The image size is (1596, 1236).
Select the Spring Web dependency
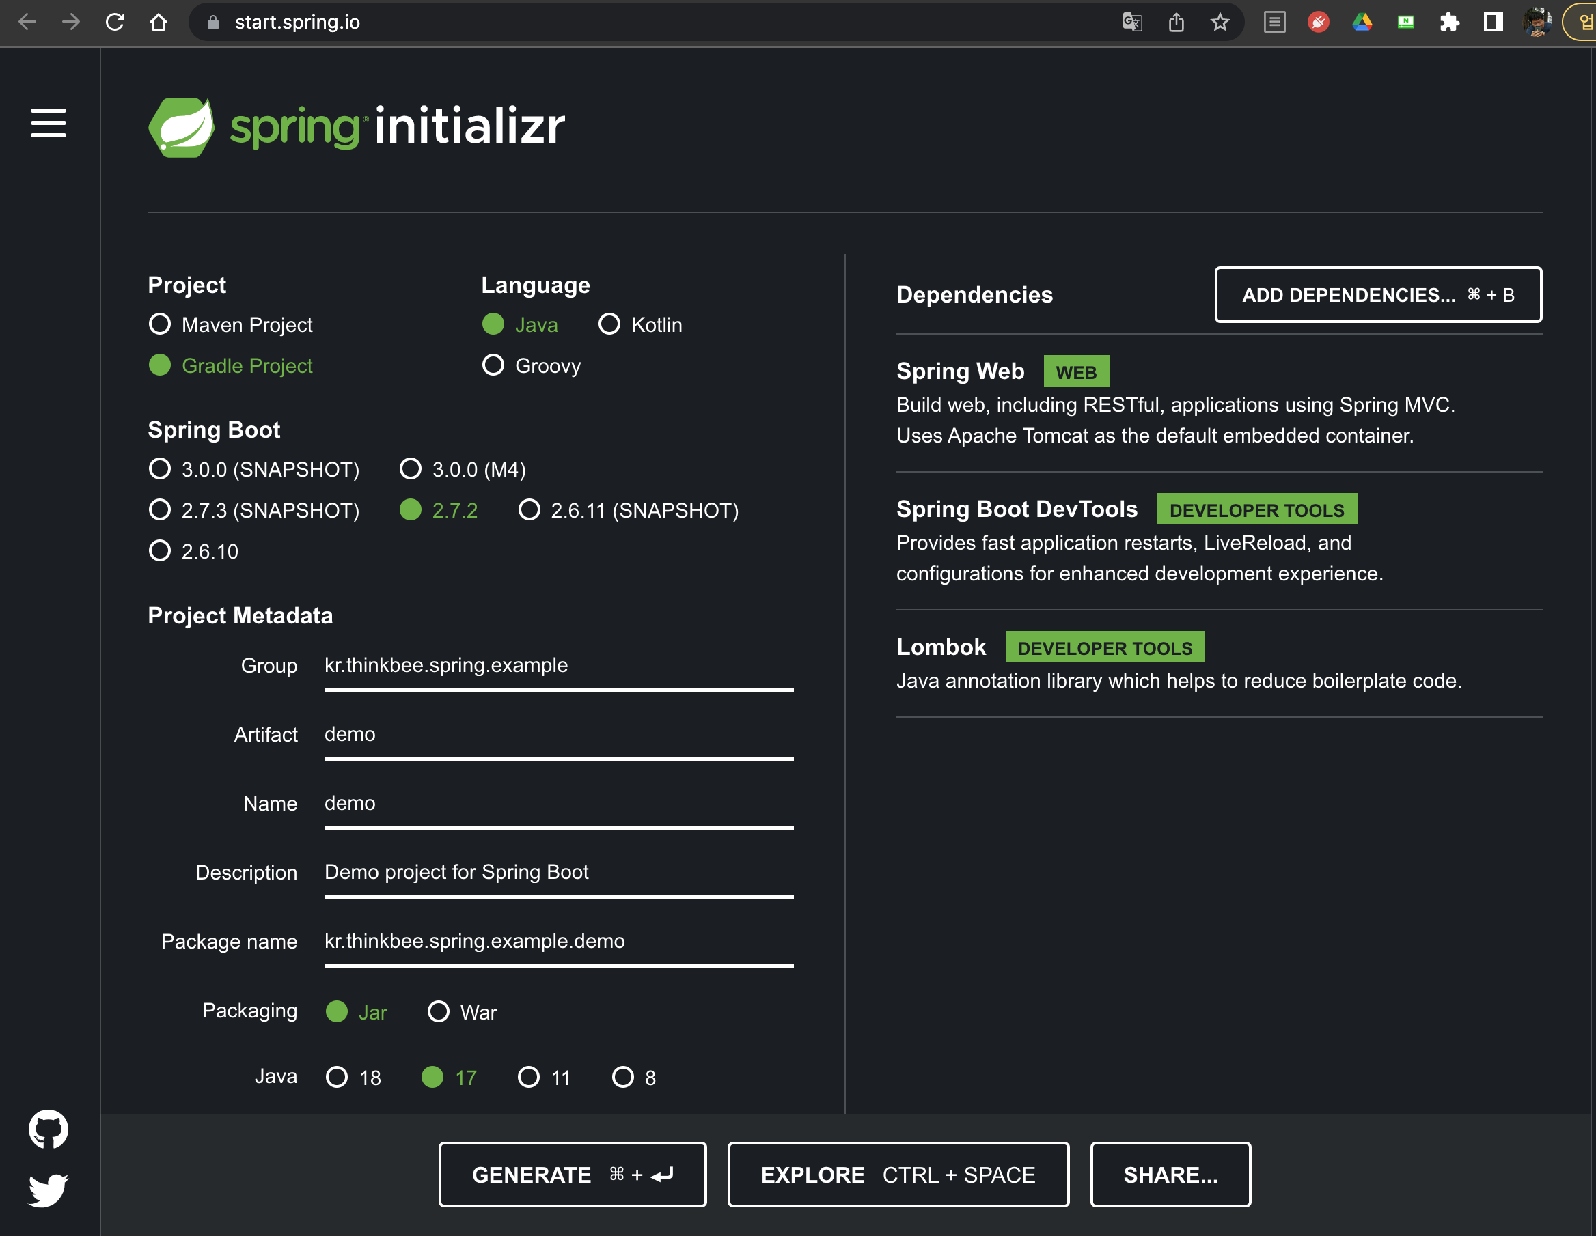click(x=1219, y=402)
